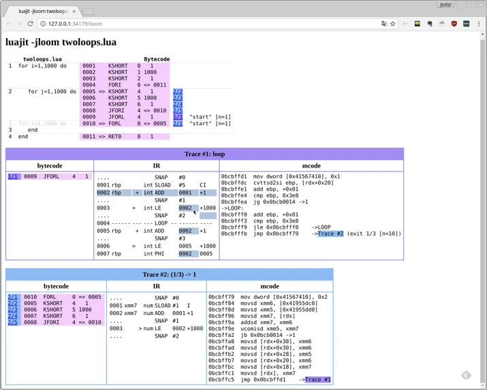Click the '0004 ---- LOOP ----' IR separator row
This screenshot has width=487, height=390.
(157, 223)
